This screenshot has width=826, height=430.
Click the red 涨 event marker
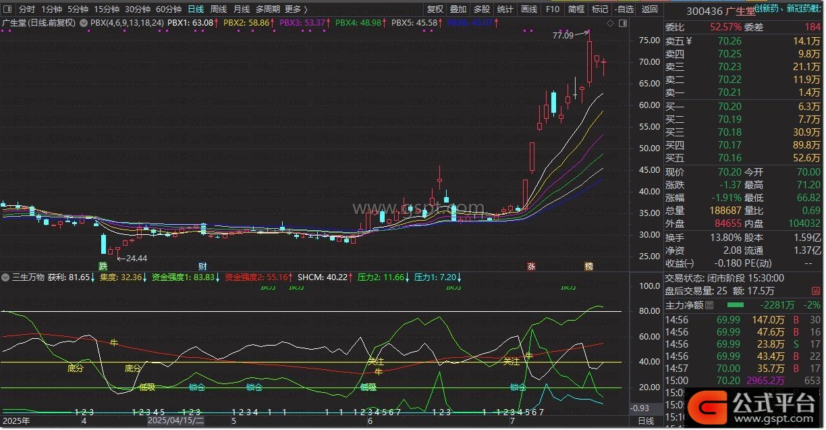[531, 267]
